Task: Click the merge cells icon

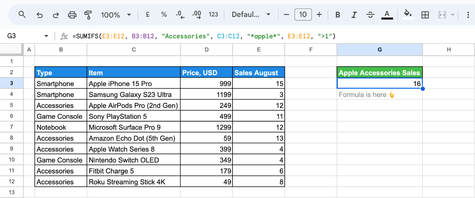Action: (x=442, y=15)
